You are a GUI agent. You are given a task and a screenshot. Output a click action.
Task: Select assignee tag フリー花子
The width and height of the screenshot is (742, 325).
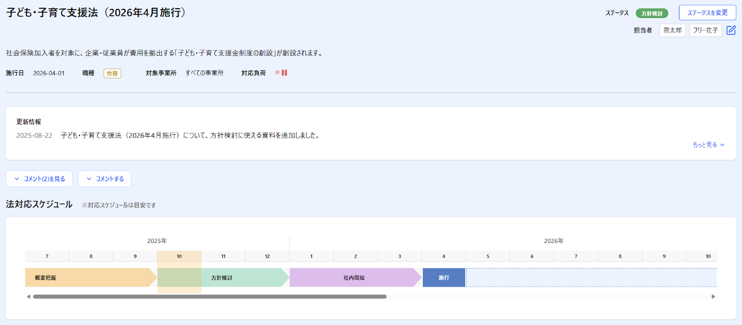click(x=705, y=31)
